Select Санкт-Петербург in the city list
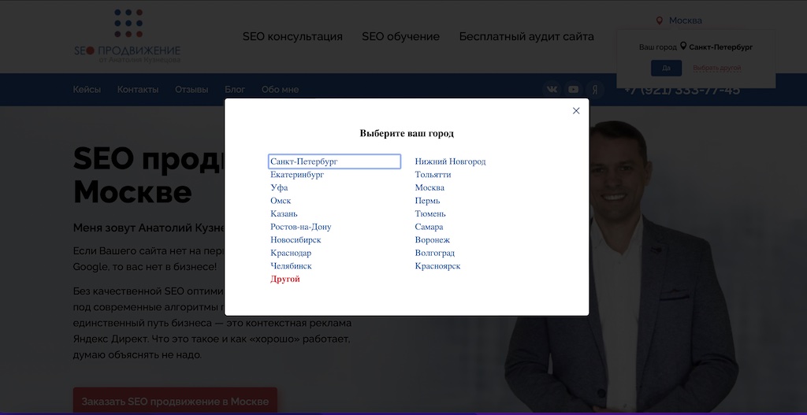This screenshot has width=807, height=415. click(x=334, y=161)
